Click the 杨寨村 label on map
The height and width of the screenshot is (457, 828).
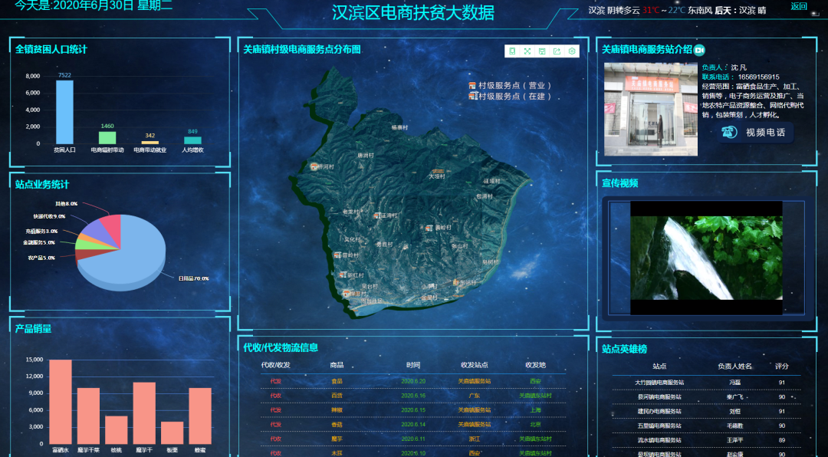[399, 128]
